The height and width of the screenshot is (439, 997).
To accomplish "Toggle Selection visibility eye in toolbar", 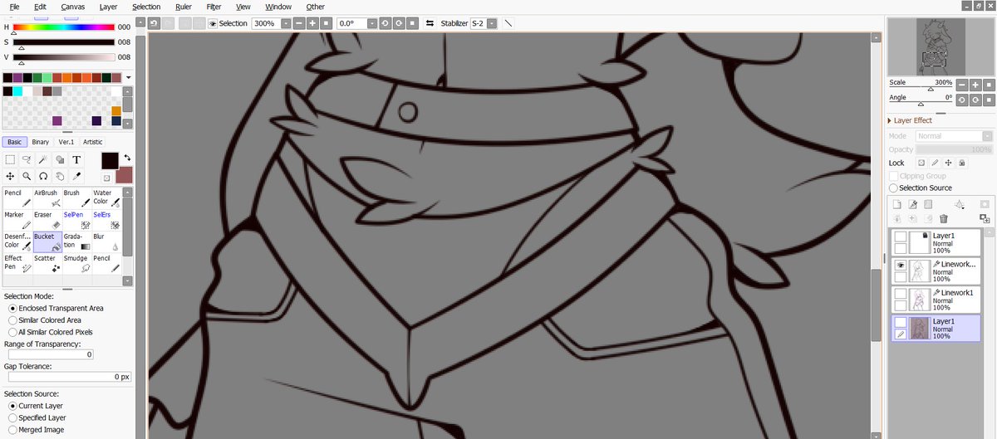I will 213,23.
